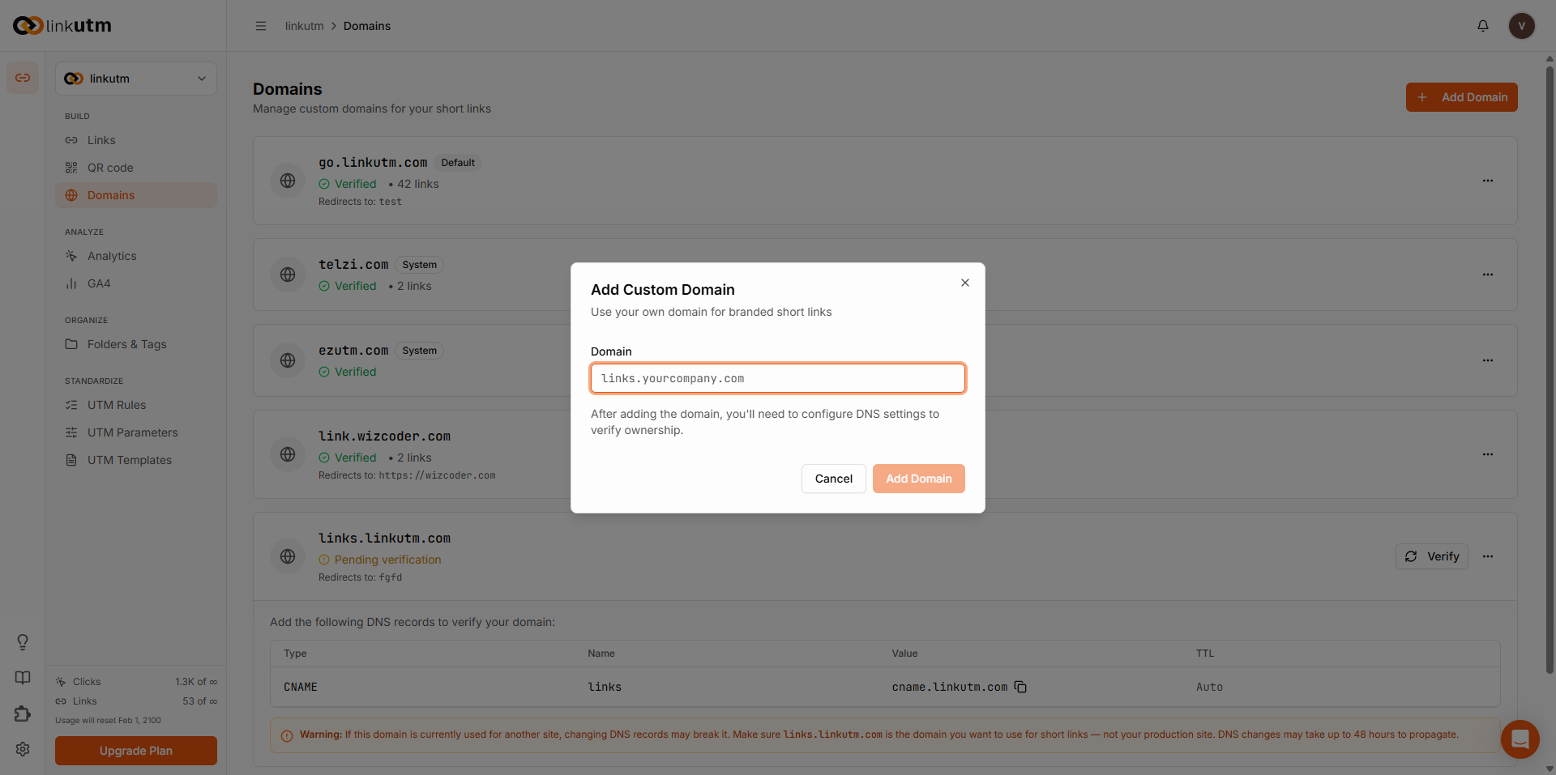The width and height of the screenshot is (1556, 775).
Task: Click the Default badge on go.linkutm.com
Action: pos(458,163)
